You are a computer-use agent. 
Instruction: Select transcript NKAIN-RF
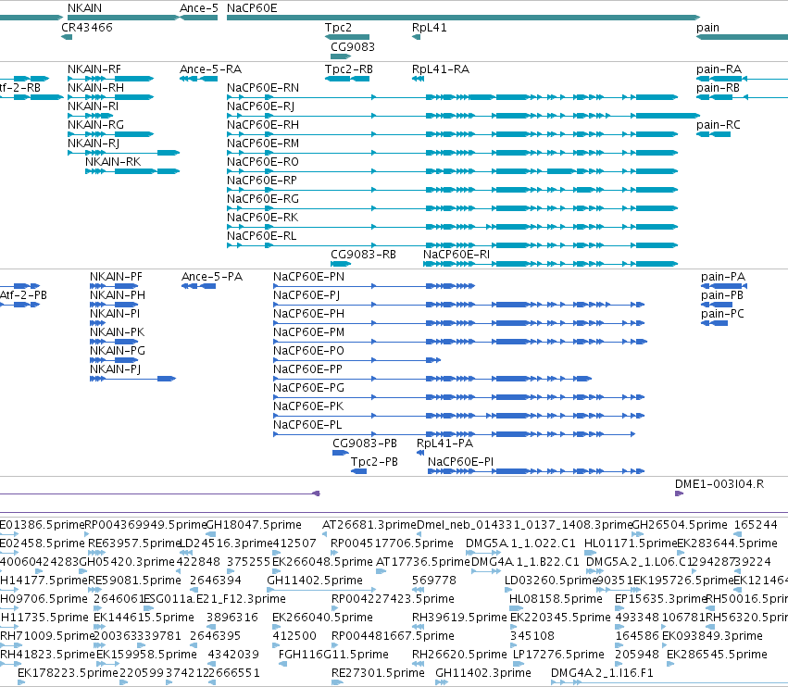[94, 69]
